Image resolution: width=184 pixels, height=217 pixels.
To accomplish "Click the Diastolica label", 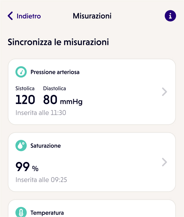I will point(54,88).
